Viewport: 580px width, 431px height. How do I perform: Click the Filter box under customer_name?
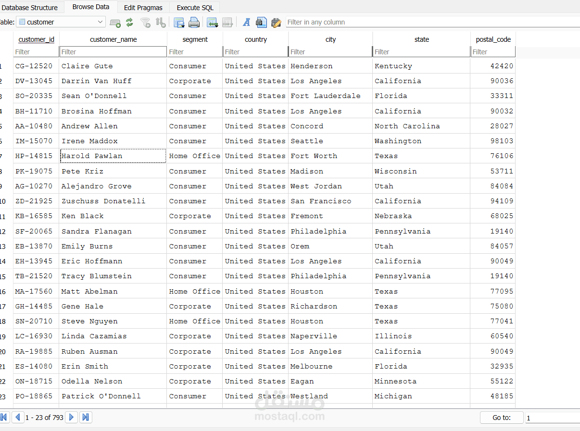pos(113,51)
